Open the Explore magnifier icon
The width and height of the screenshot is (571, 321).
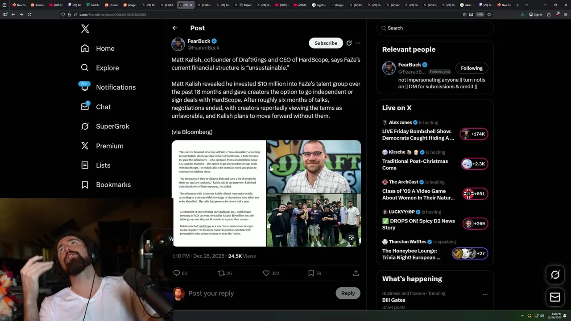pos(85,68)
